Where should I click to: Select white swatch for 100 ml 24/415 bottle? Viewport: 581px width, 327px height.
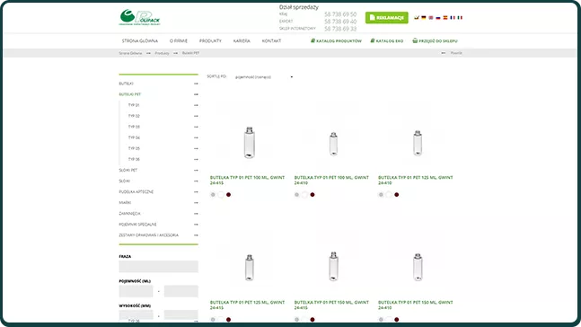coord(221,195)
